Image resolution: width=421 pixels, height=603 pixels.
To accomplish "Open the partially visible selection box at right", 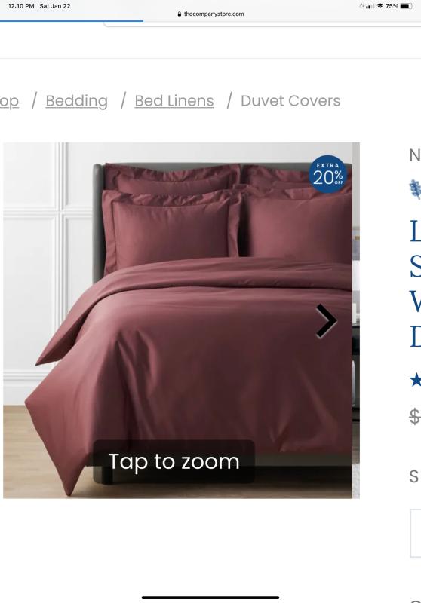I will tap(416, 534).
